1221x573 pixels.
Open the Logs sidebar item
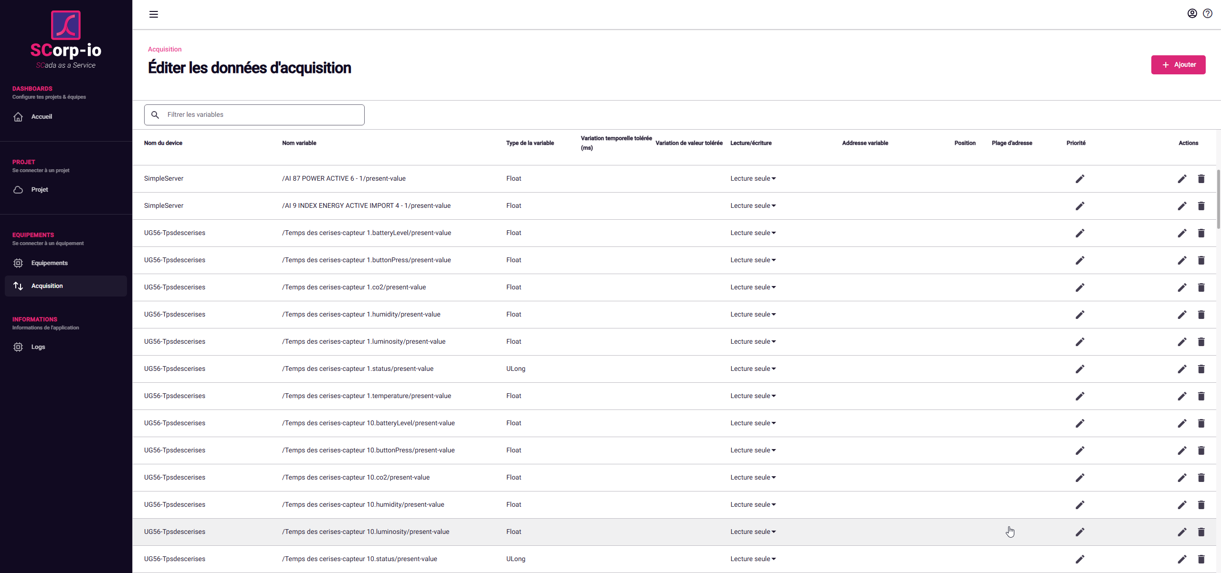(38, 347)
